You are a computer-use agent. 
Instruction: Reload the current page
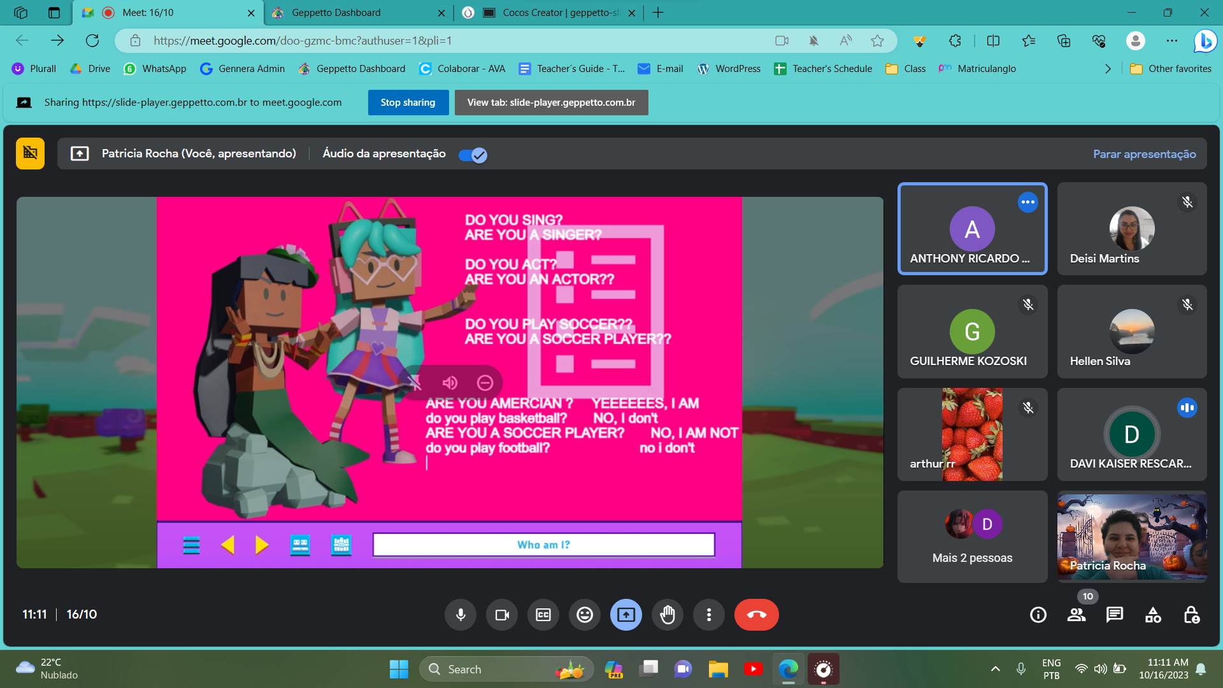pos(92,41)
